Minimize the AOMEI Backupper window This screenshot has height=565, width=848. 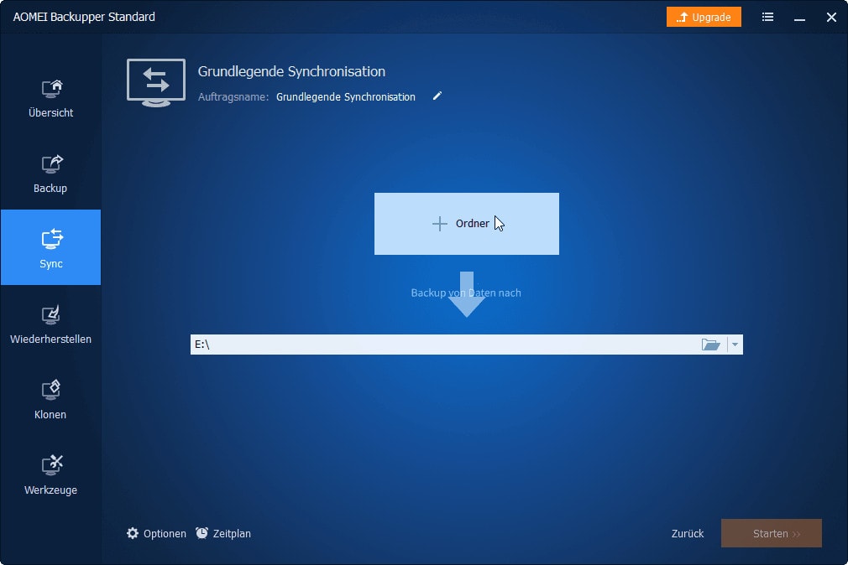pyautogui.click(x=799, y=17)
